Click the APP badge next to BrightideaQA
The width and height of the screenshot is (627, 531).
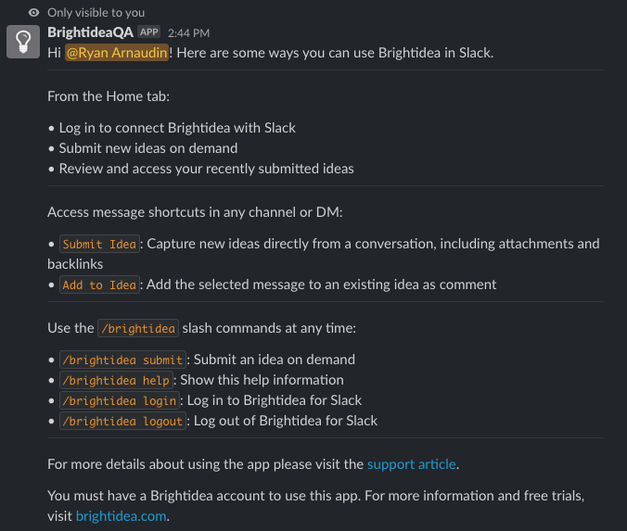pos(149,32)
